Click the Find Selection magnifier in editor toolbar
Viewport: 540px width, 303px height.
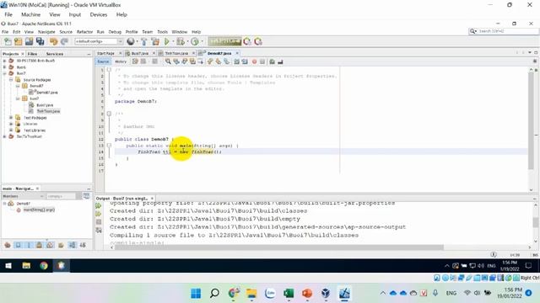[x=168, y=61]
